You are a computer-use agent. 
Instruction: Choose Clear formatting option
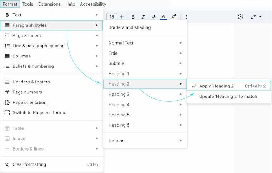[x=52, y=164]
